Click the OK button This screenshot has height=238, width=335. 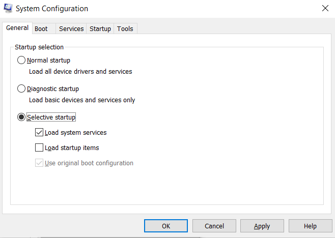point(166,226)
